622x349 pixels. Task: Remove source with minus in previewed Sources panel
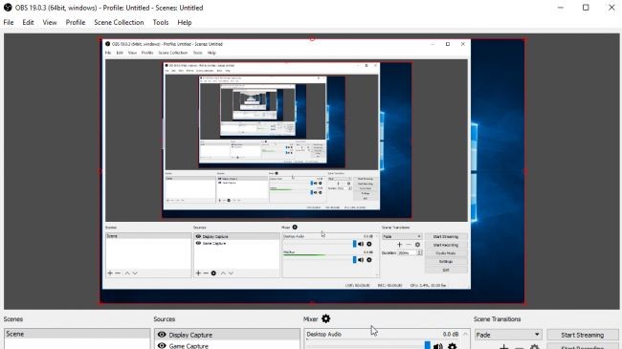point(206,273)
